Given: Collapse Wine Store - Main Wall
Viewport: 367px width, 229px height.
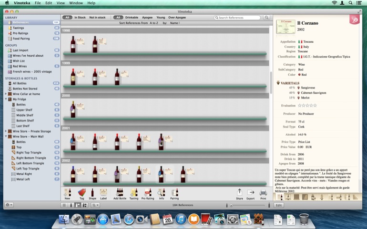Looking at the screenshot, I should [x=6, y=136].
